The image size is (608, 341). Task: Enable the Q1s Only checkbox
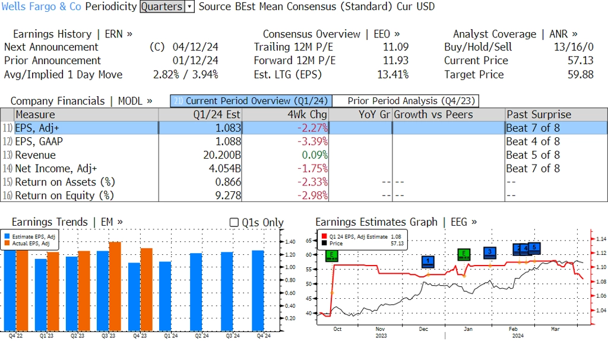pos(234,223)
